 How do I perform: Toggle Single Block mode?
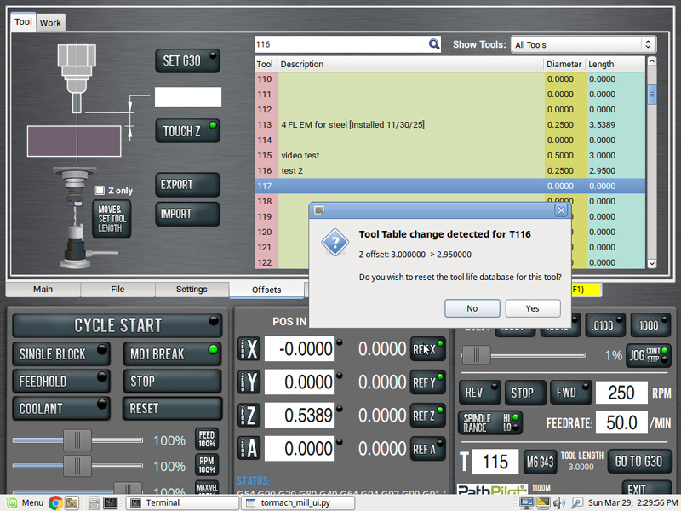[61, 353]
